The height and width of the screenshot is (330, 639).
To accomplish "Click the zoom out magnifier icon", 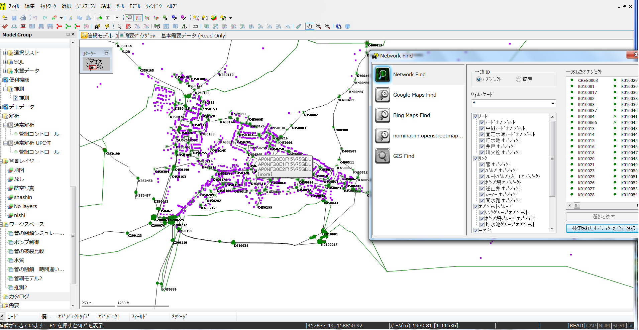I will pyautogui.click(x=327, y=26).
